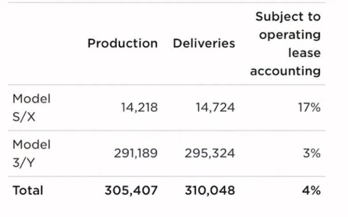Viewport: 348px width, 217px height.
Task: Click the 4% total lease accounting cell
Action: tap(311, 190)
